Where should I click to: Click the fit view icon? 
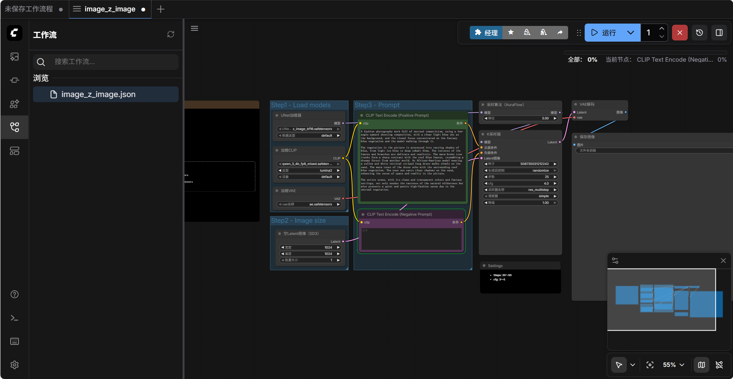click(x=650, y=365)
